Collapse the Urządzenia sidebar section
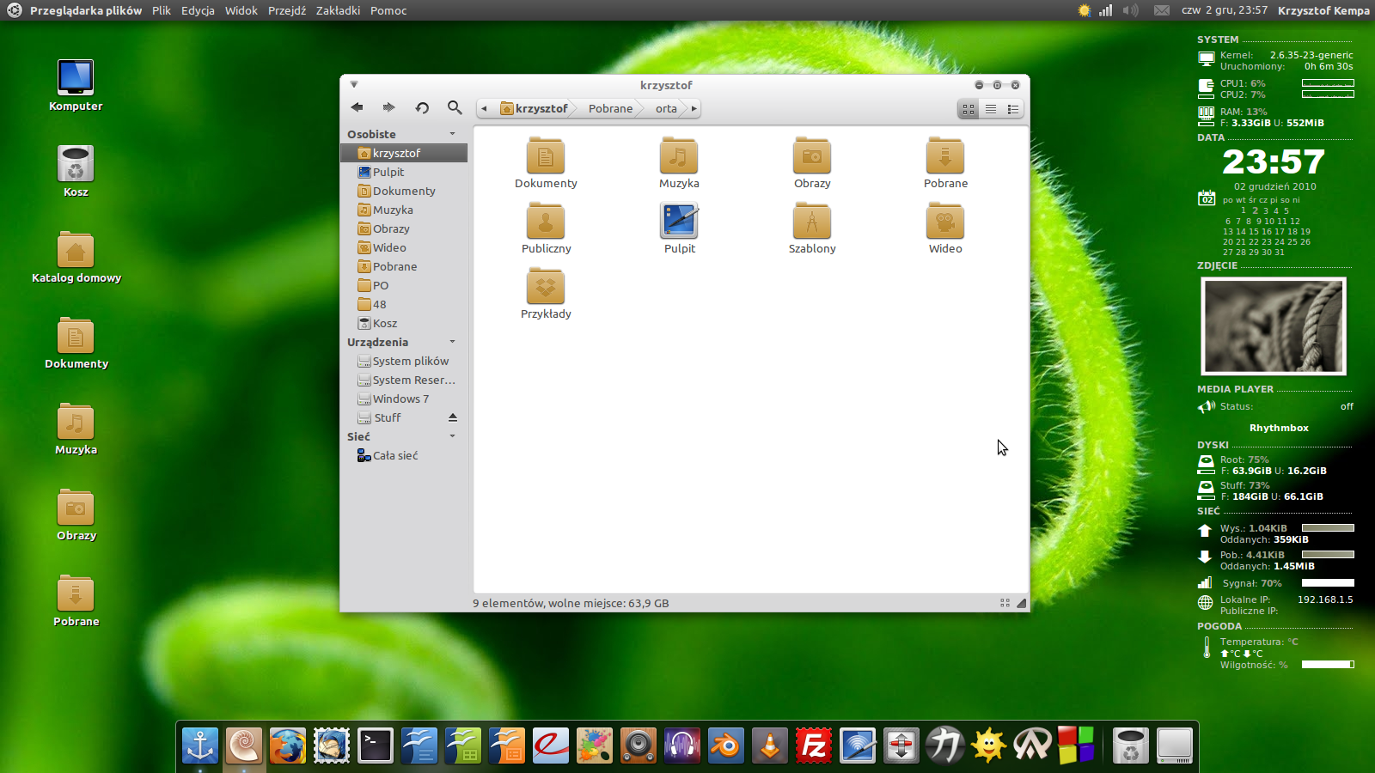Screen dimensions: 1375x773 (452, 342)
